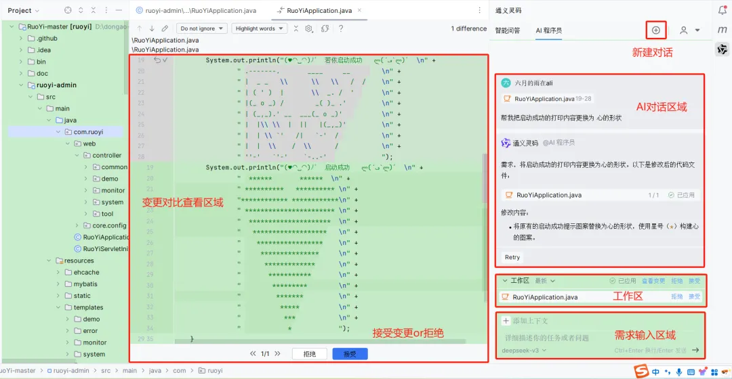The width and height of the screenshot is (732, 379).
Task: Open the Sogou soft keyboard icon
Action: 691,372
